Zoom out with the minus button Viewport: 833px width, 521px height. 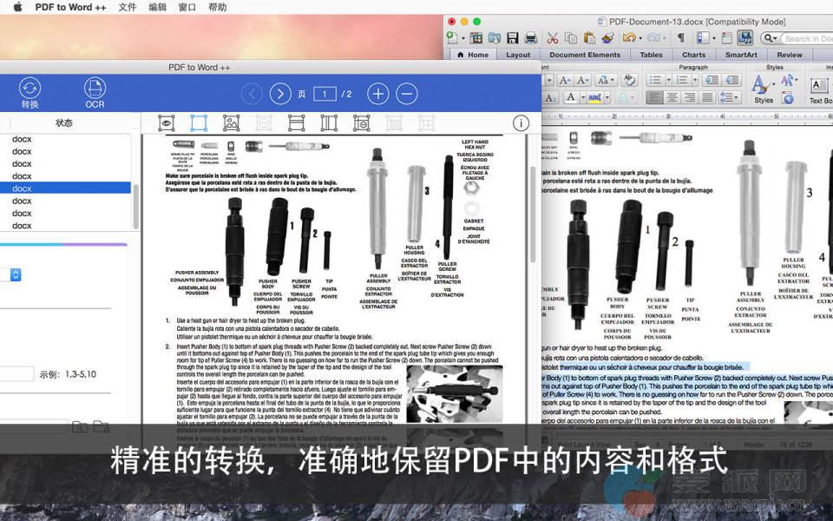(406, 94)
